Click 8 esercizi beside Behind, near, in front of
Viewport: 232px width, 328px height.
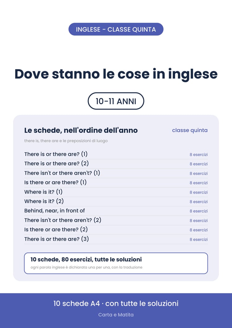199,211
